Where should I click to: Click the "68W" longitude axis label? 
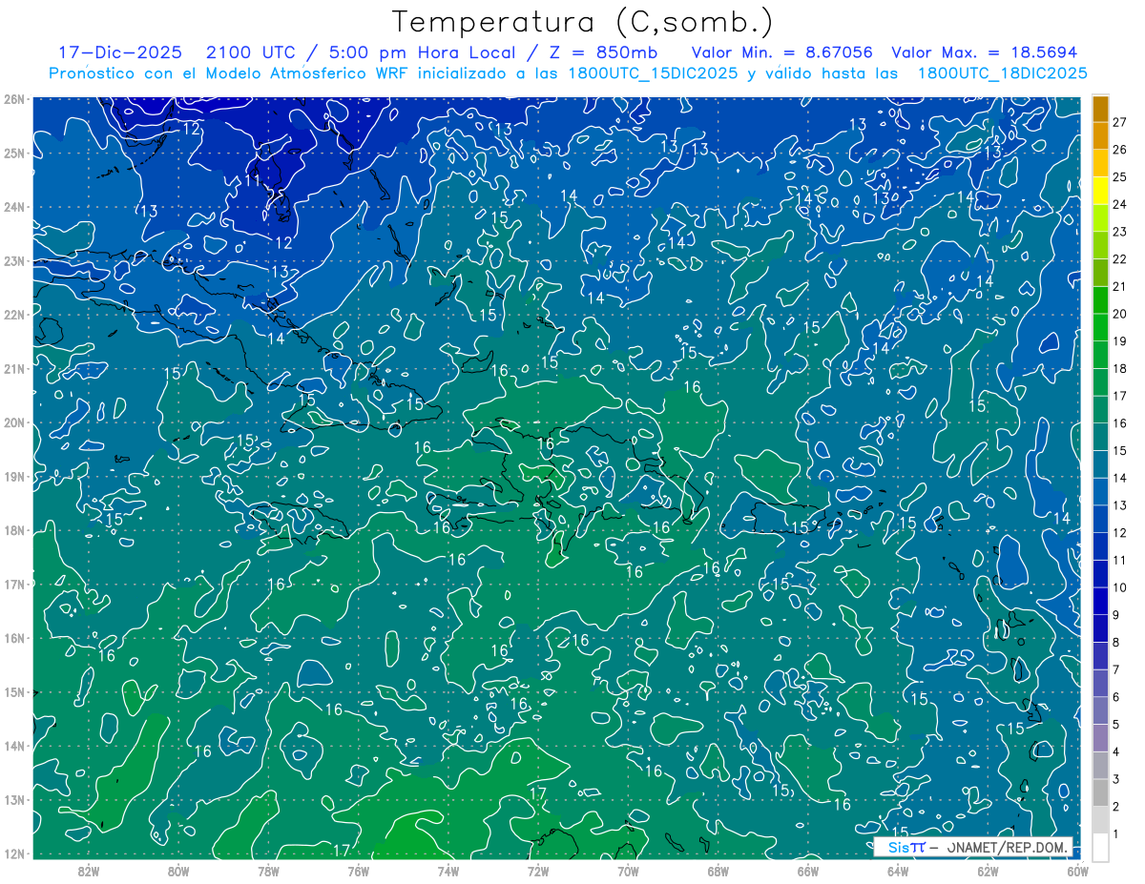pyautogui.click(x=718, y=871)
